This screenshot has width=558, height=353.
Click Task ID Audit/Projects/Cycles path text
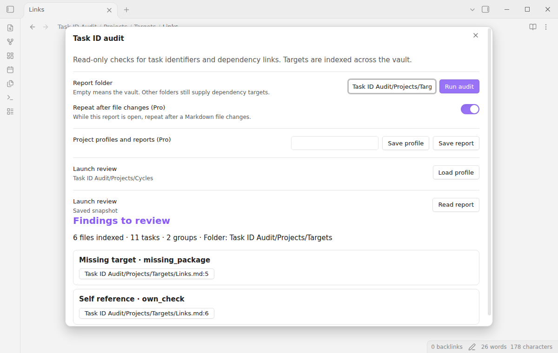coord(113,178)
